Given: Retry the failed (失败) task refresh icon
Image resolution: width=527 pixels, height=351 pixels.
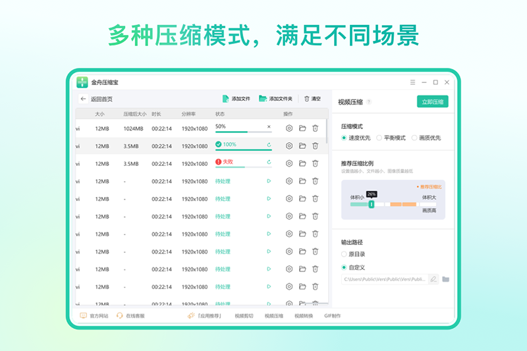Looking at the screenshot, I should (x=269, y=161).
